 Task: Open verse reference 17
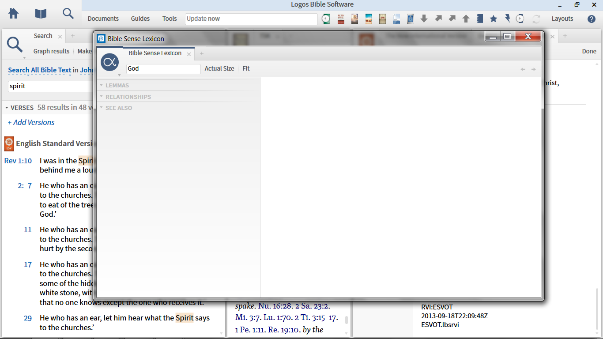click(x=28, y=264)
